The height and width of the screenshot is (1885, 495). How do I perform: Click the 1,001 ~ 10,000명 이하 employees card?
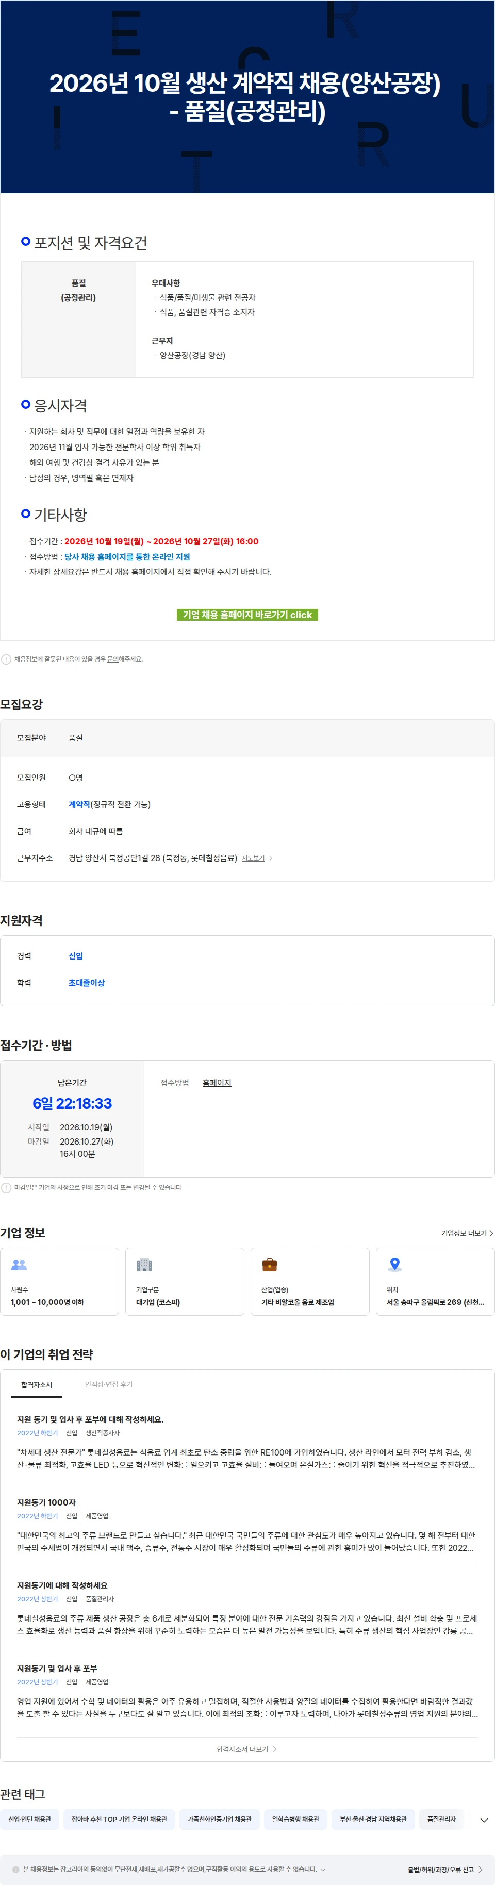tap(59, 1281)
